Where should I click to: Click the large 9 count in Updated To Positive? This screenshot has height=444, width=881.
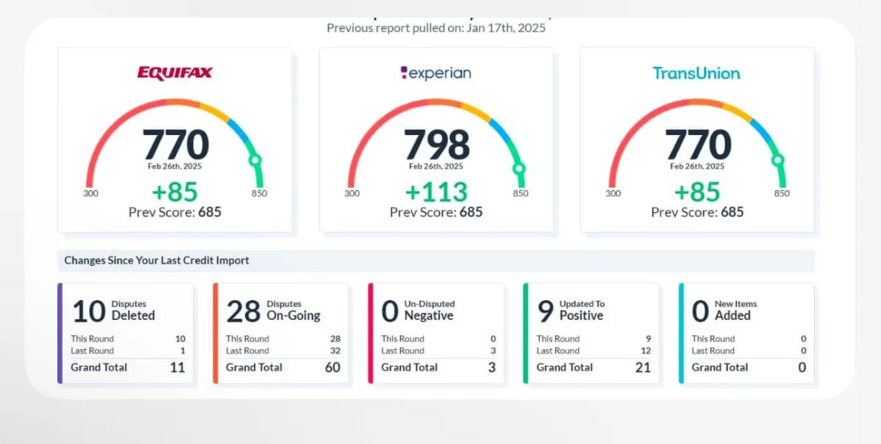click(x=545, y=311)
